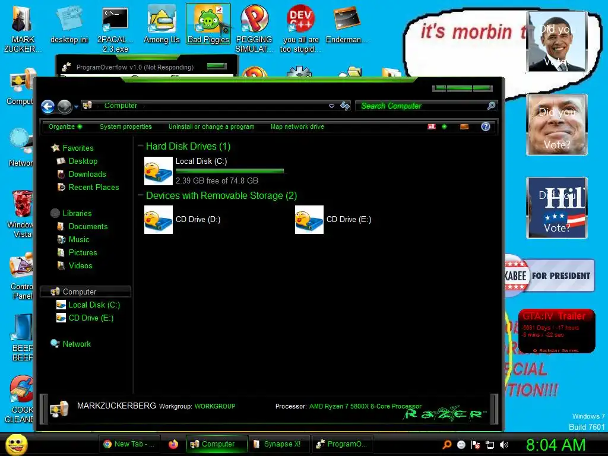Toggle the preview pane button
608x456 pixels.
pyautogui.click(x=464, y=127)
